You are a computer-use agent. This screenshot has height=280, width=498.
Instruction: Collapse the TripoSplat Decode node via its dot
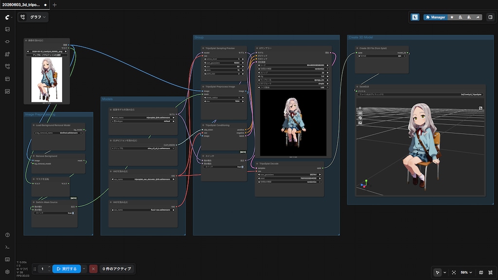[x=257, y=164]
